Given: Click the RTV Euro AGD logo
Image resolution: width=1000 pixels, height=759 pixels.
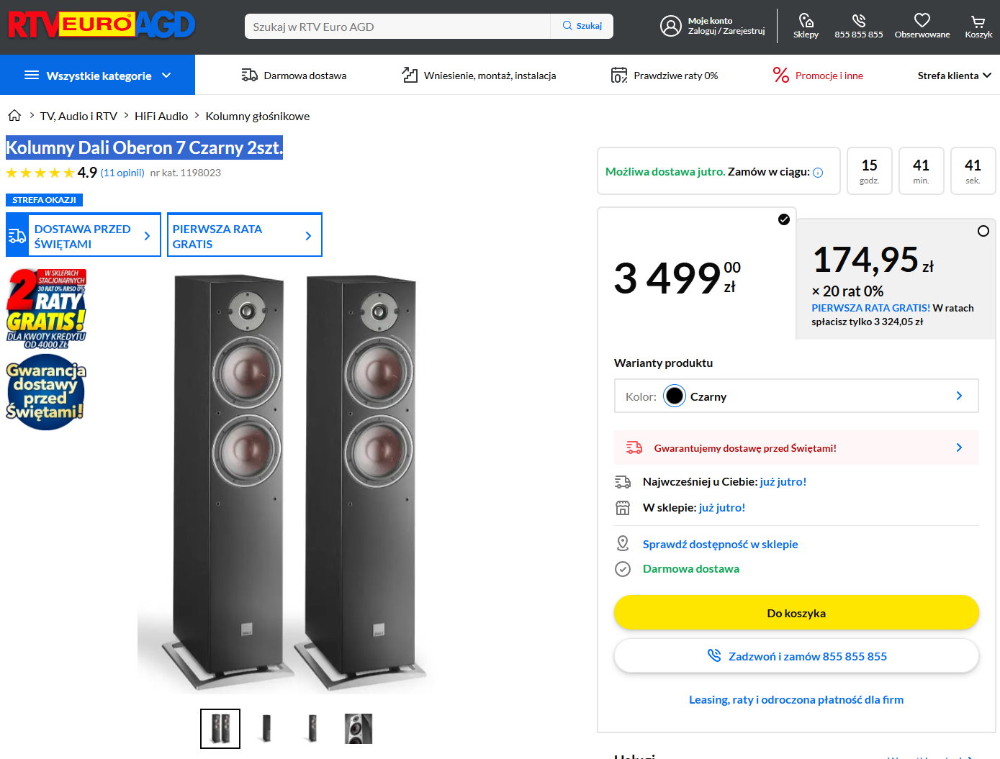Looking at the screenshot, I should click(102, 25).
